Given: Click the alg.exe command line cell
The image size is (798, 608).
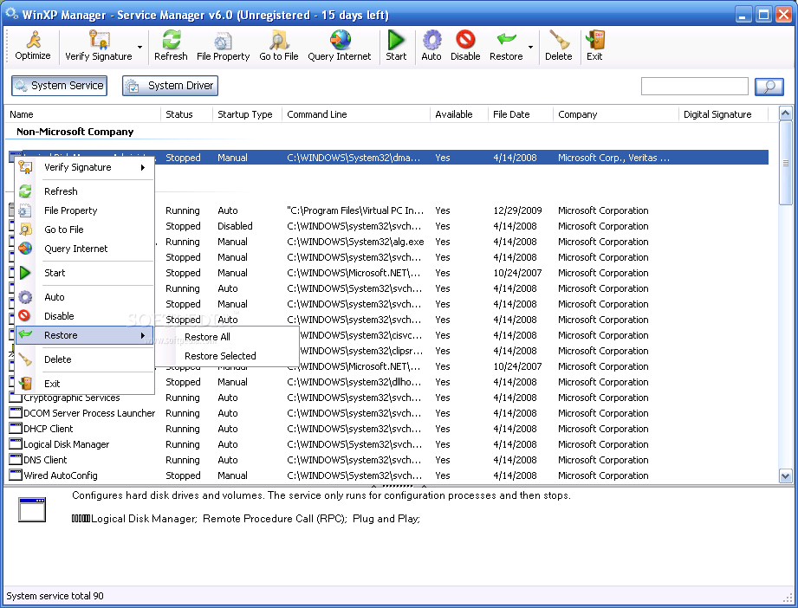Looking at the screenshot, I should click(355, 242).
